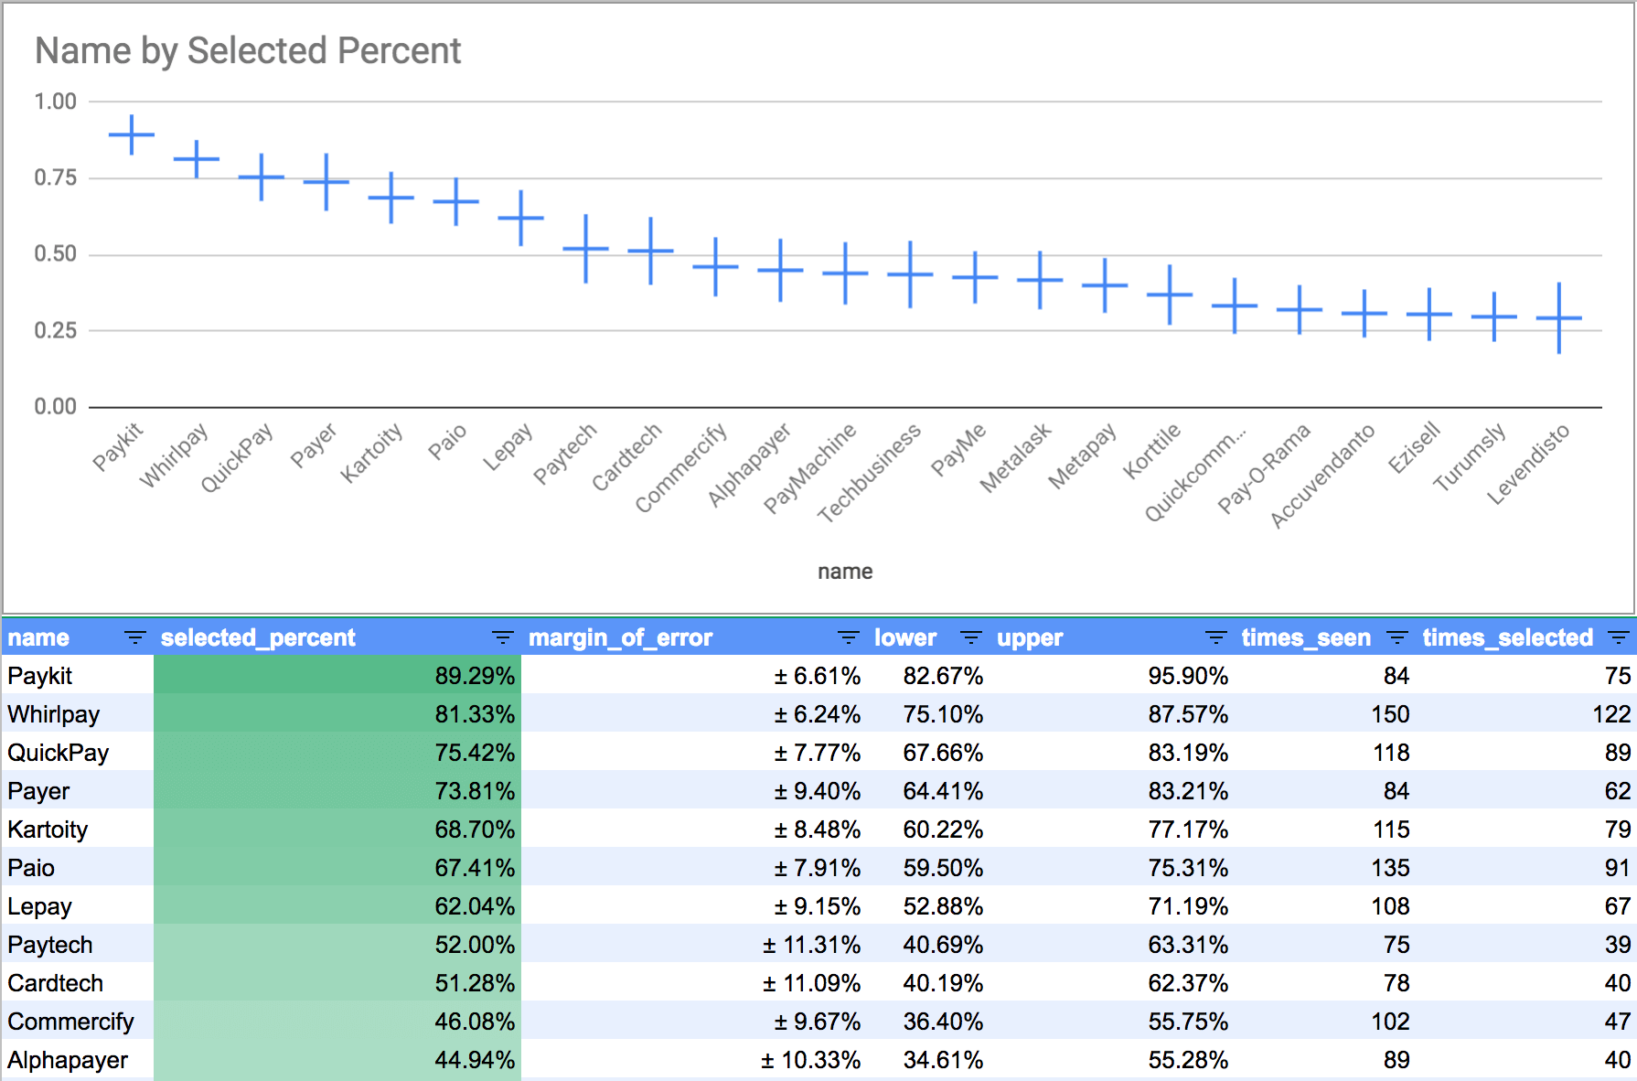Click the Paytech data point marker
The width and height of the screenshot is (1637, 1081).
585,248
